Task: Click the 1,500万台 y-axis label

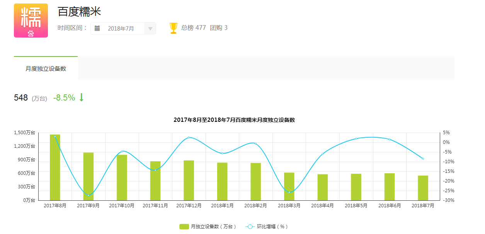Action: click(25, 133)
